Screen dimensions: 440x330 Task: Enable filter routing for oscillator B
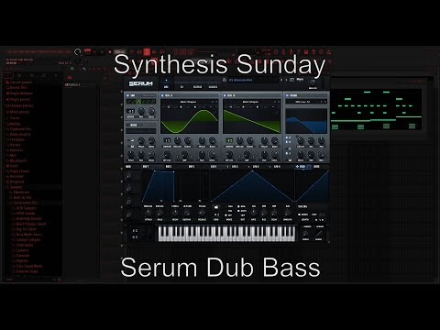(x=287, y=142)
